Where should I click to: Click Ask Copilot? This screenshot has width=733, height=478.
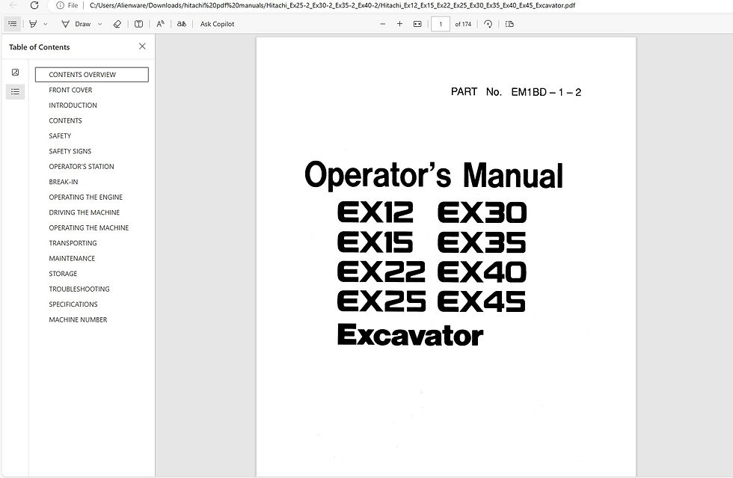[x=217, y=24]
